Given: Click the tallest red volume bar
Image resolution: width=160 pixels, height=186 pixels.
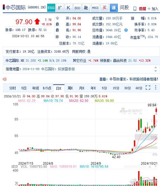Looking at the screenshot, I should tap(139, 178).
